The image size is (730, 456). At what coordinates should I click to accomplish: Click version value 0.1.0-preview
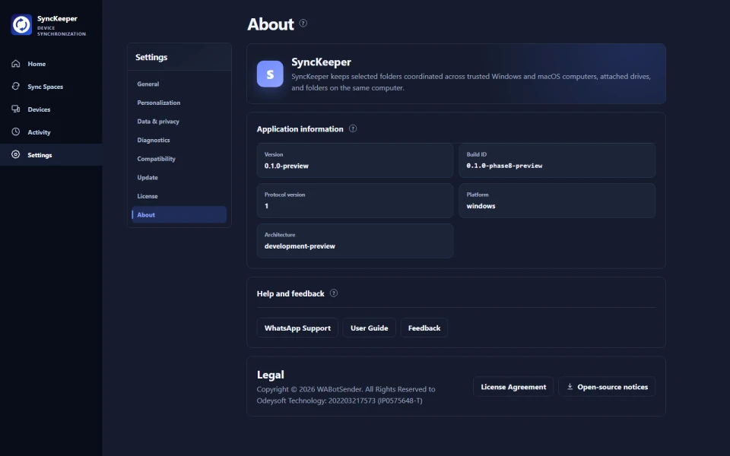(x=287, y=166)
